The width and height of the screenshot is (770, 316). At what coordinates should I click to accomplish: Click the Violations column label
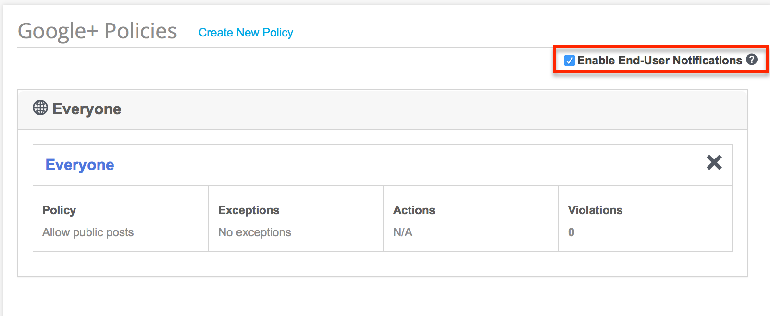point(595,210)
